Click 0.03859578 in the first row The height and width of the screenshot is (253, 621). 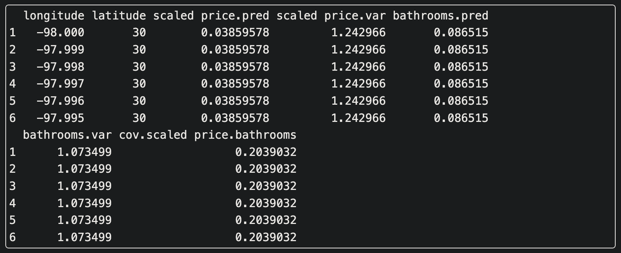[235, 32]
